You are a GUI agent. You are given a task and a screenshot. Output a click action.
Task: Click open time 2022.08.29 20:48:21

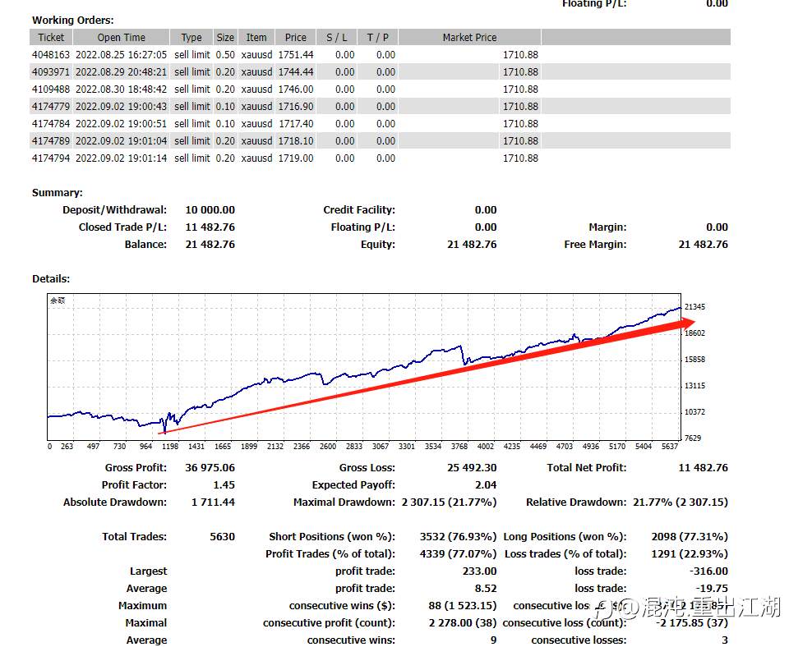pyautogui.click(x=122, y=72)
